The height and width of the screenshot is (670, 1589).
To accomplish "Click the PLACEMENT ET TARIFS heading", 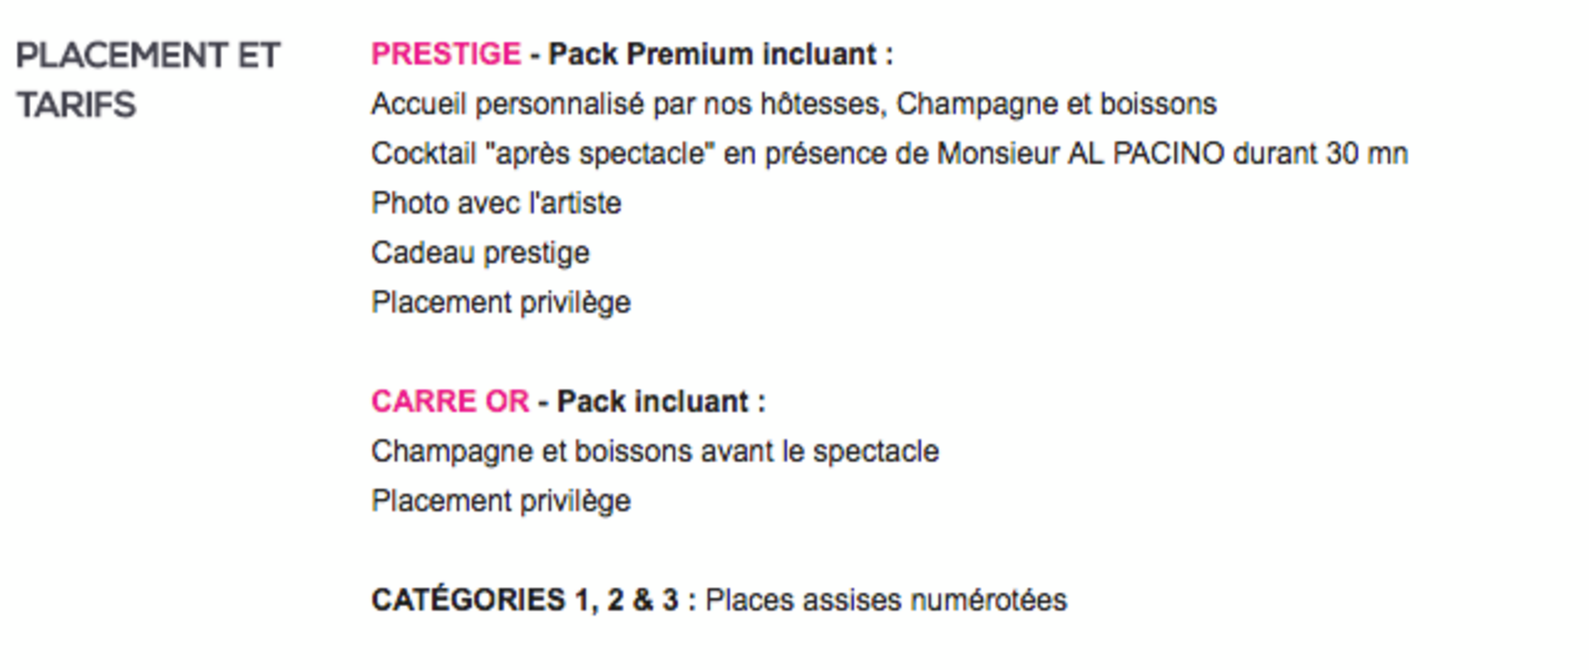I will (148, 80).
